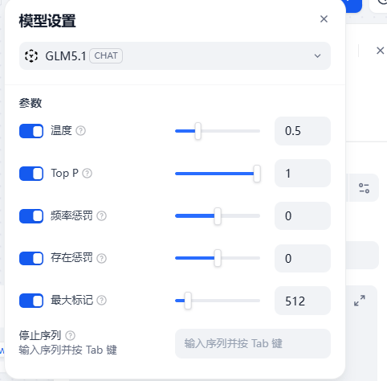Switch off the 存在惩罚 toggle
The height and width of the screenshot is (381, 387).
31,259
